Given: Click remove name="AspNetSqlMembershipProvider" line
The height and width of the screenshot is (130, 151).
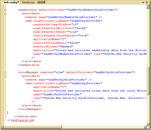Looking at the screenshot, I should coord(63,17).
